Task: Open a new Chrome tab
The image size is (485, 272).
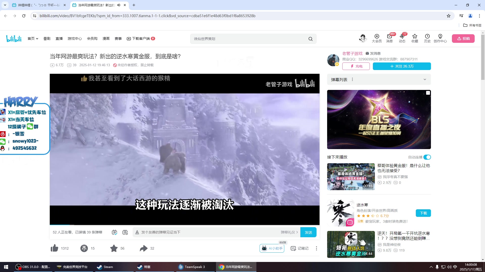Action: coord(134,5)
